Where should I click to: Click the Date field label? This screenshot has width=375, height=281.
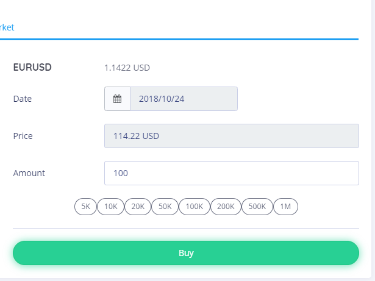pos(23,99)
